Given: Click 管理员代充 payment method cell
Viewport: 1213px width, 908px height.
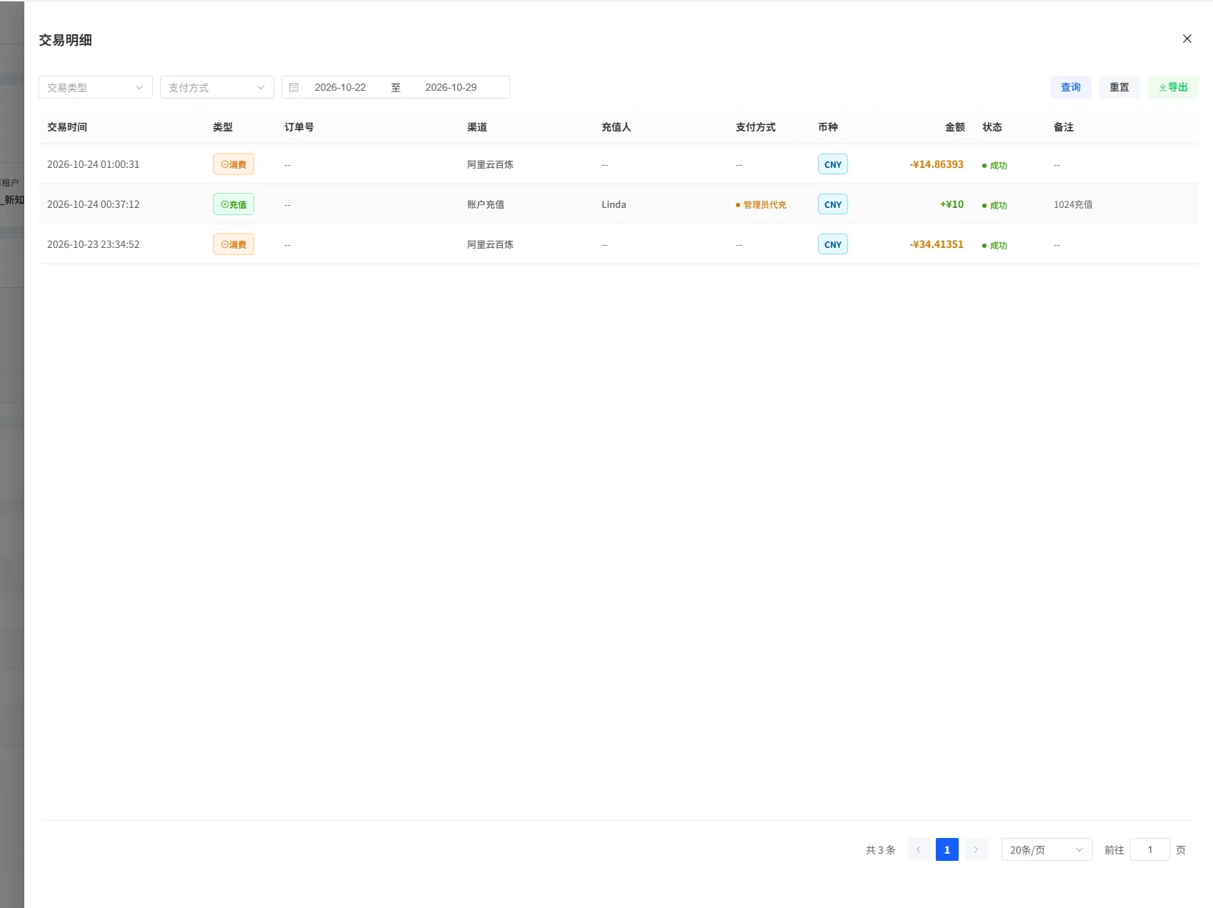Looking at the screenshot, I should click(761, 205).
